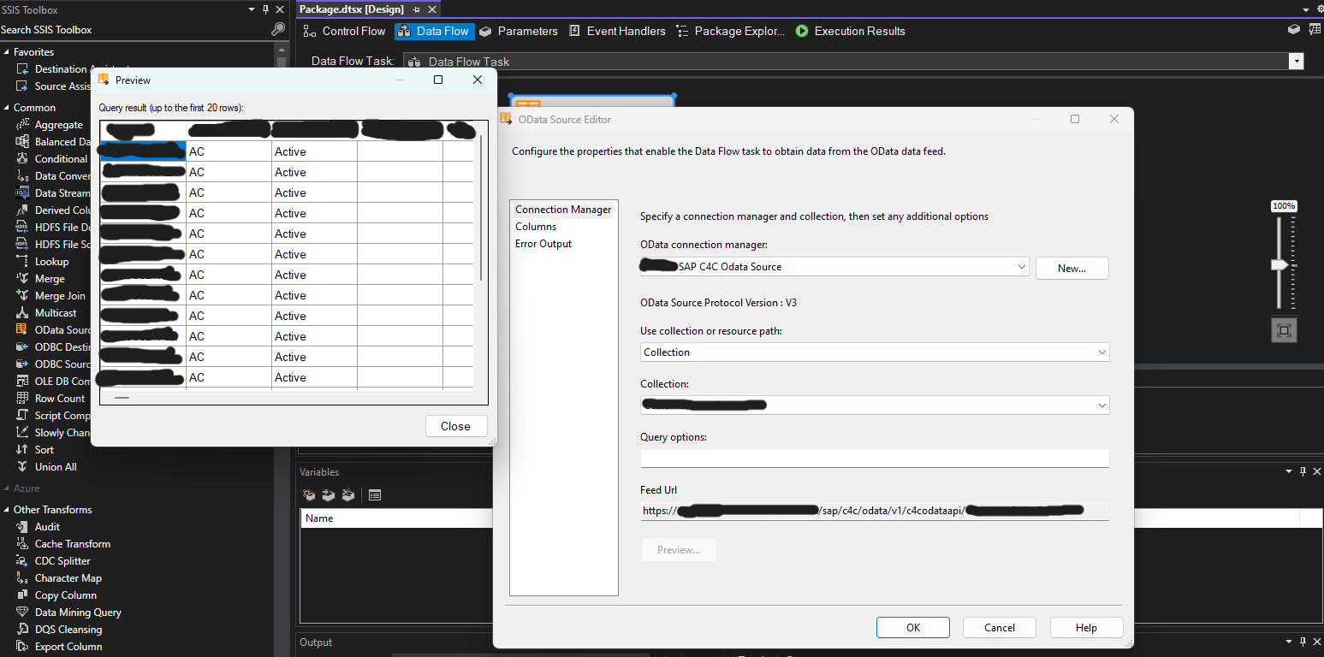The image size is (1324, 657).
Task: Open the Event Handlers tab
Action: (x=617, y=31)
